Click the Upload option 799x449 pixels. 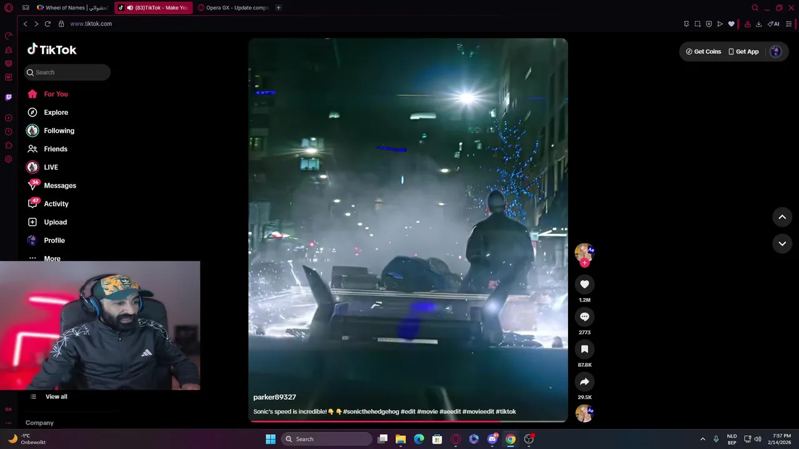point(47,222)
